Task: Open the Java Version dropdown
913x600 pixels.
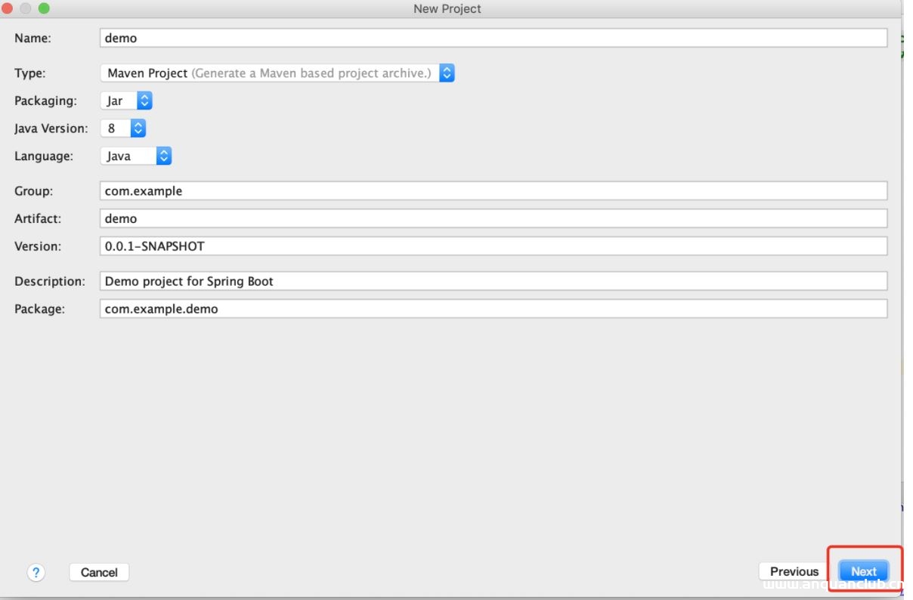Action: click(122, 128)
